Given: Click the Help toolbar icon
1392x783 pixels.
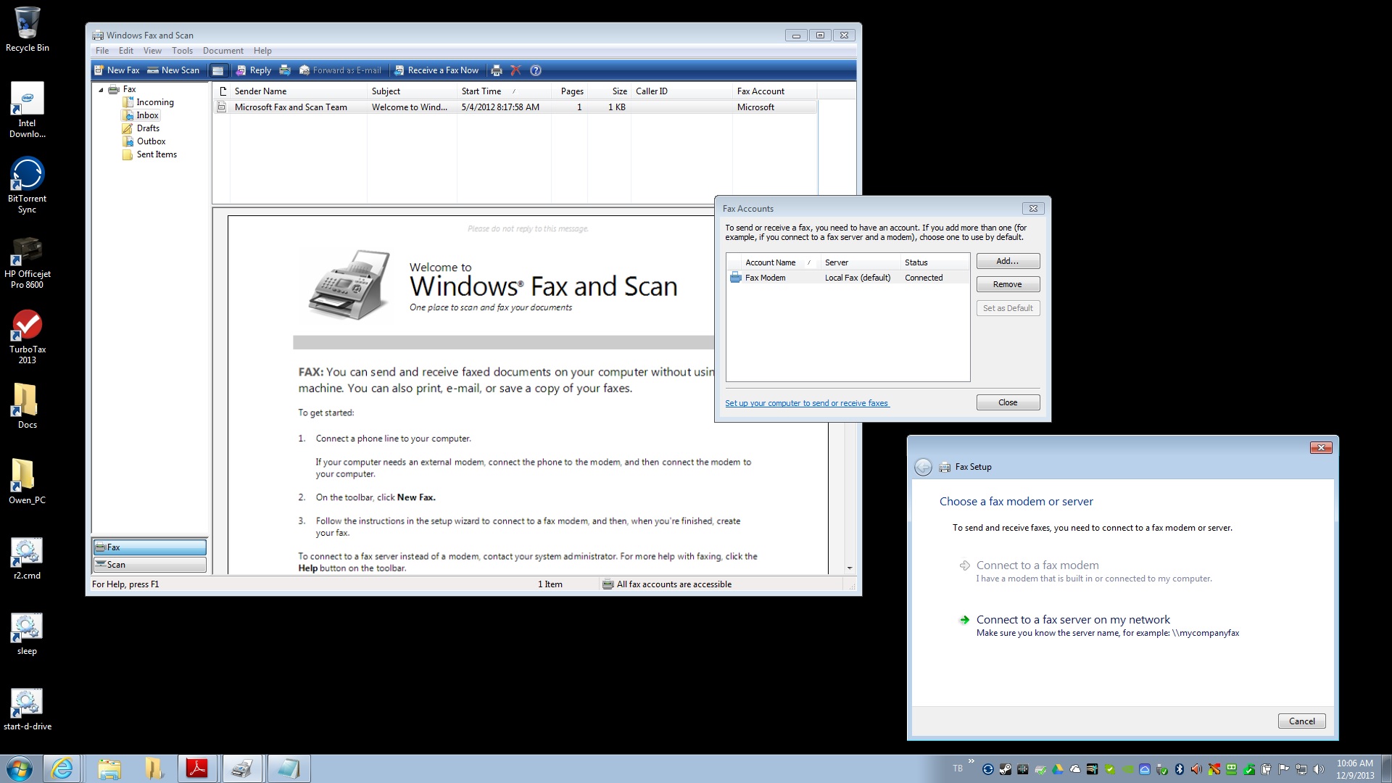Looking at the screenshot, I should (x=535, y=70).
